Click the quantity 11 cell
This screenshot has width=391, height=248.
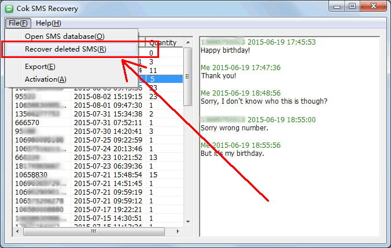pyautogui.click(x=165, y=71)
